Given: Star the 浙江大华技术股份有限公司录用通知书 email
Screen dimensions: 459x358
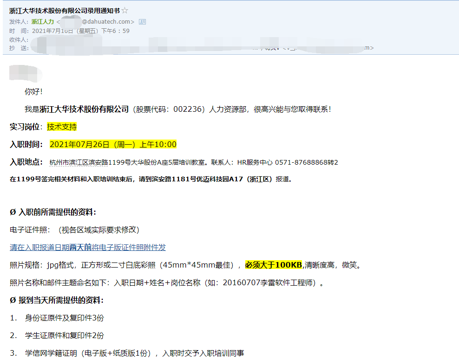Looking at the screenshot, I should pos(125,11).
